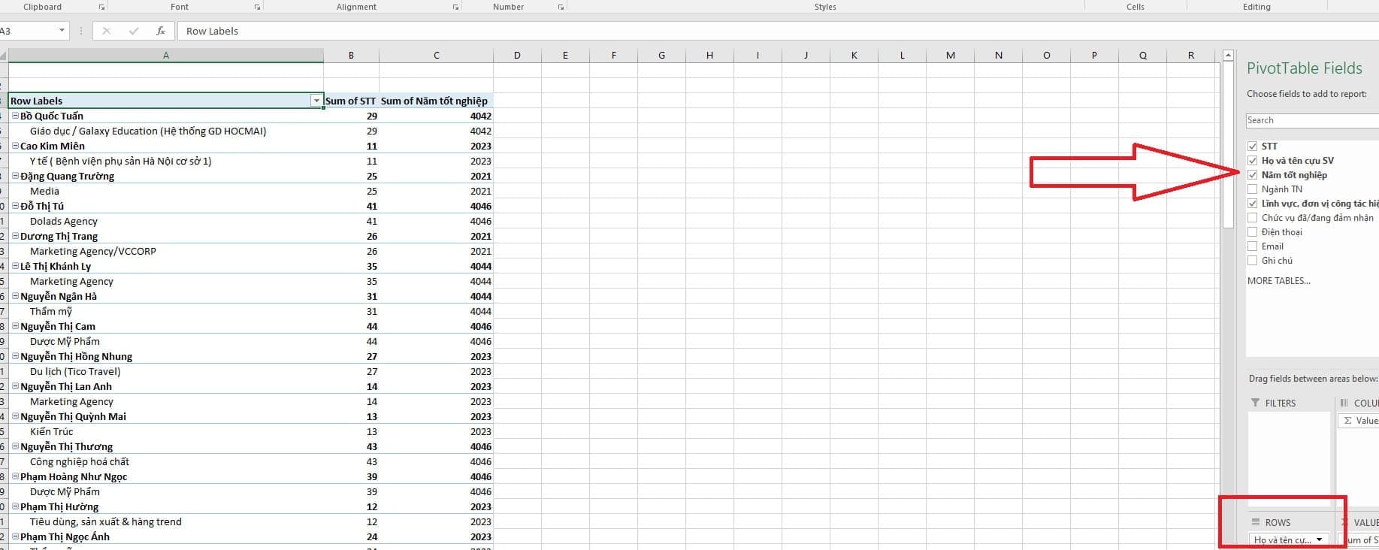
Task: Collapse the Nguyễn Thị Lan Anh group
Action: tap(15, 386)
